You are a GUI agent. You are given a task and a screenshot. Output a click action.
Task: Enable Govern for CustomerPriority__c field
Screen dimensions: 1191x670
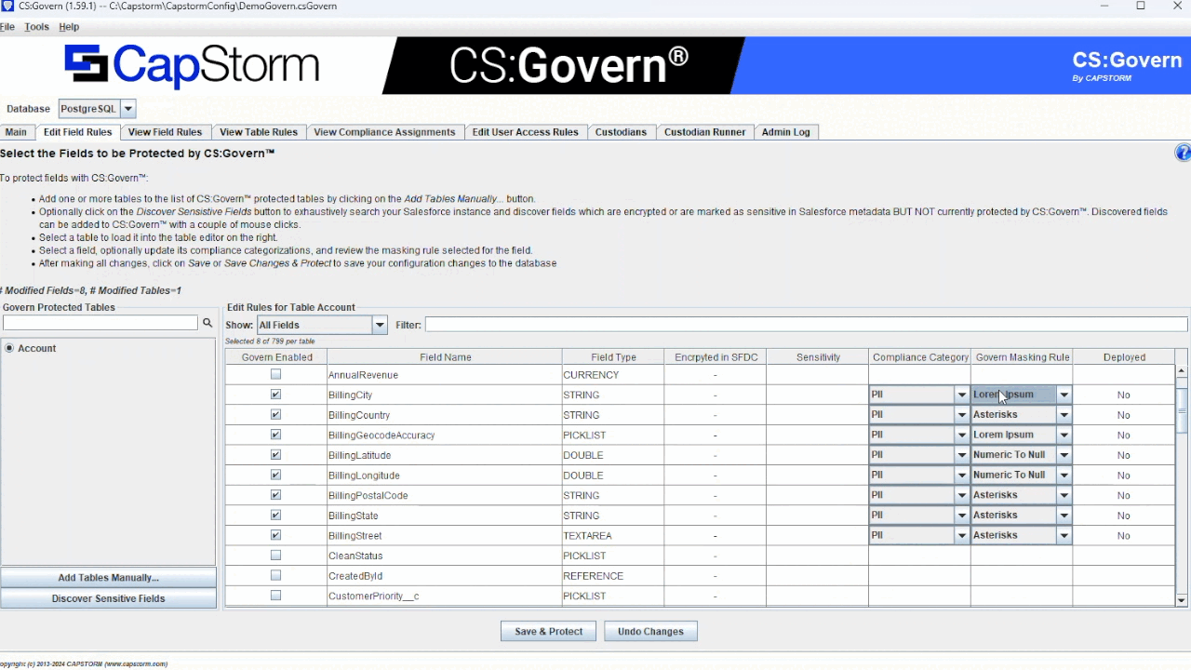point(275,596)
